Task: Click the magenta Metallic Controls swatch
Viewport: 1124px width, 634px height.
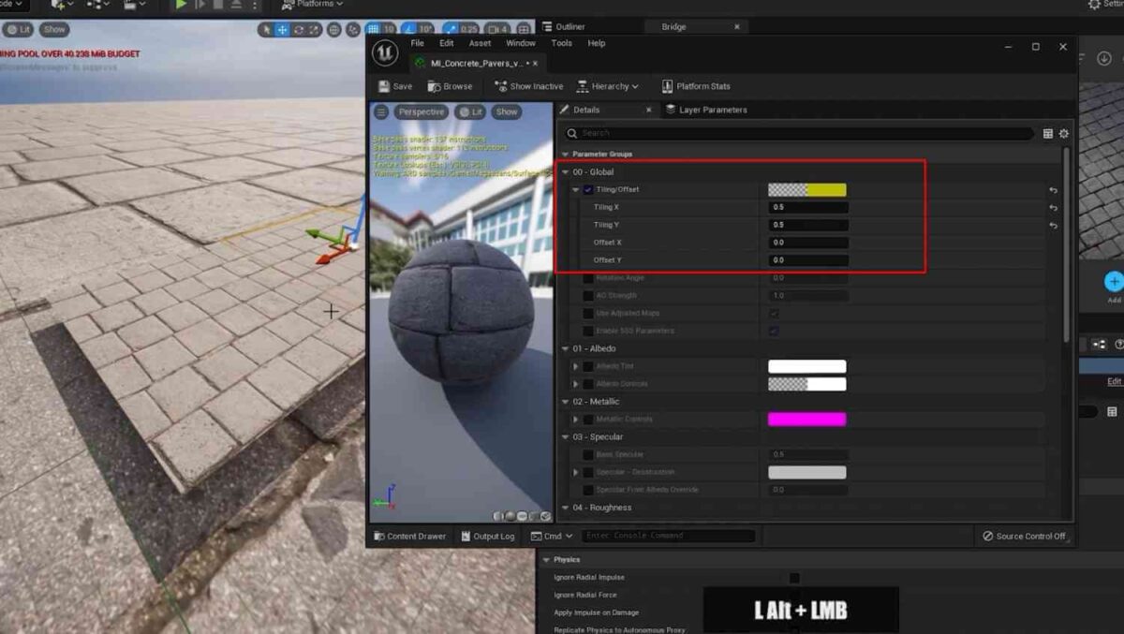Action: (x=806, y=420)
